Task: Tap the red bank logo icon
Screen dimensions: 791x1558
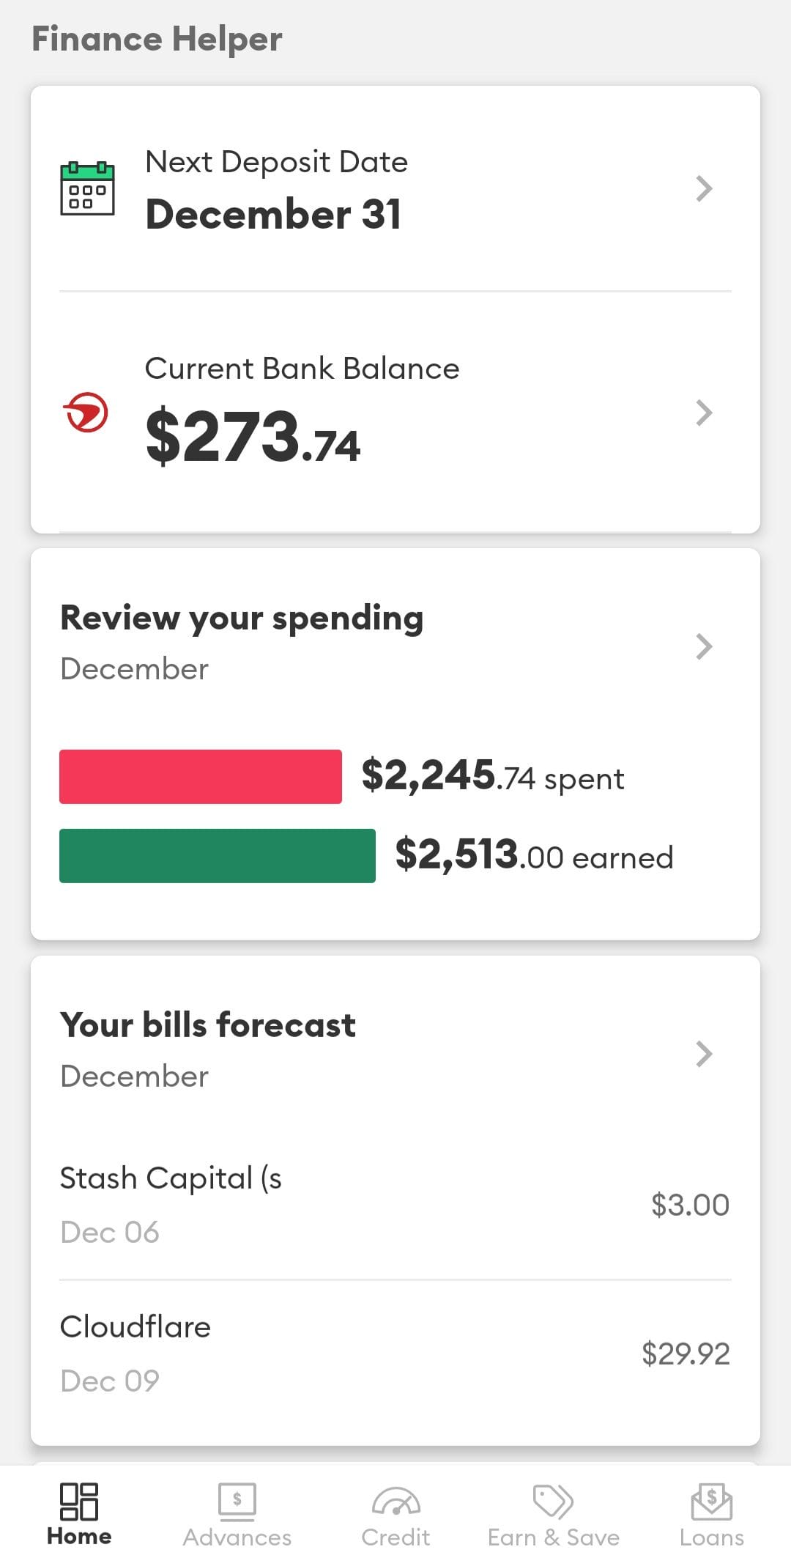Action: [86, 413]
